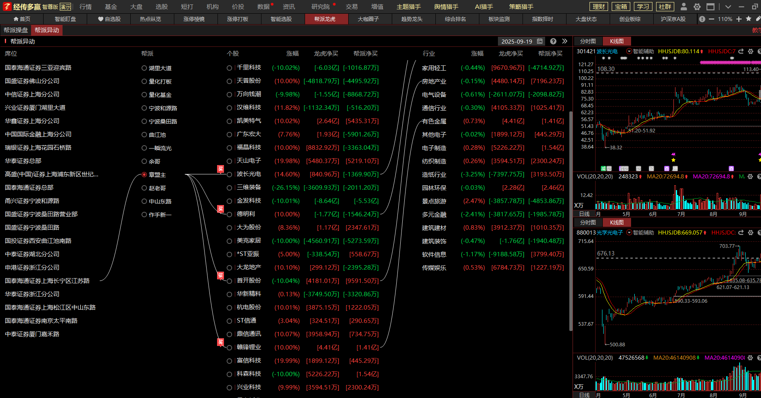The height and width of the screenshot is (398, 761).
Task: Open 日线 period selector under top chart
Action: pos(584,214)
